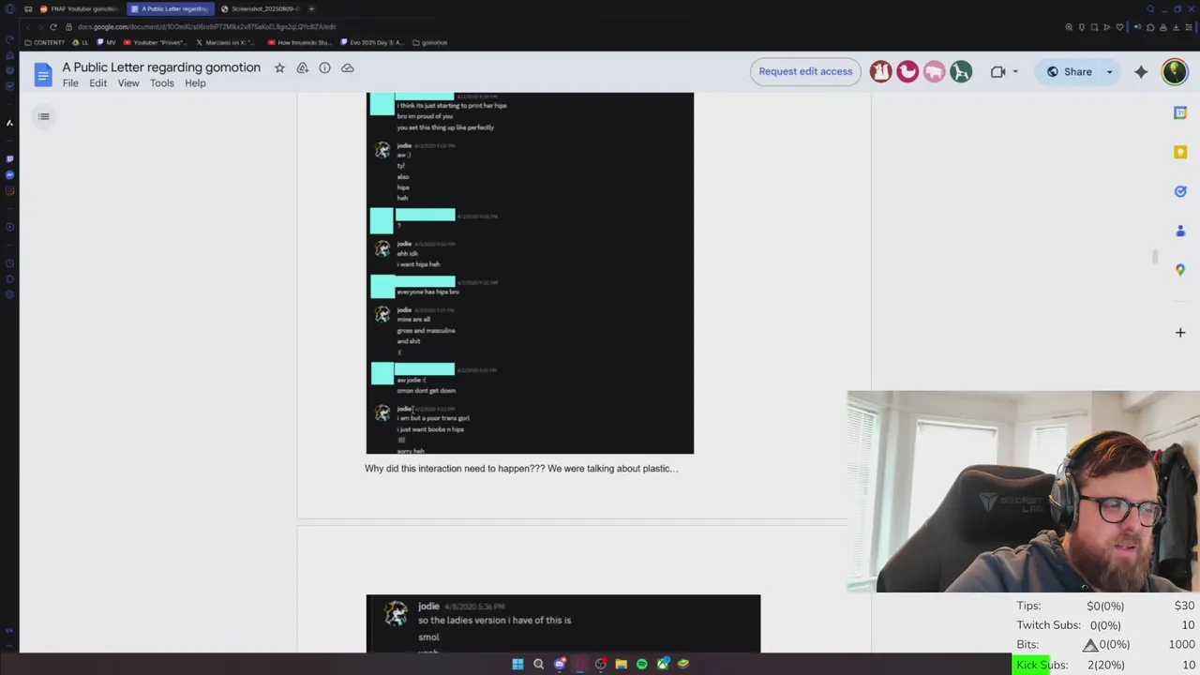Image resolution: width=1200 pixels, height=675 pixels.
Task: Expand the Meet call options dropdown
Action: pos(1014,71)
